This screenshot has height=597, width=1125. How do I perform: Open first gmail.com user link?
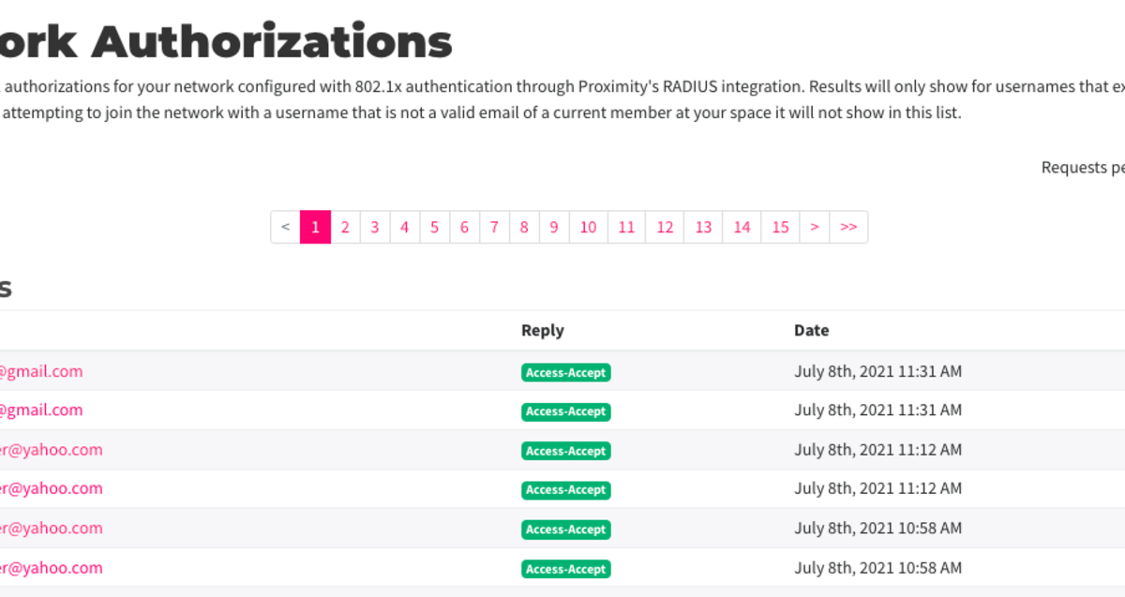pyautogui.click(x=40, y=371)
